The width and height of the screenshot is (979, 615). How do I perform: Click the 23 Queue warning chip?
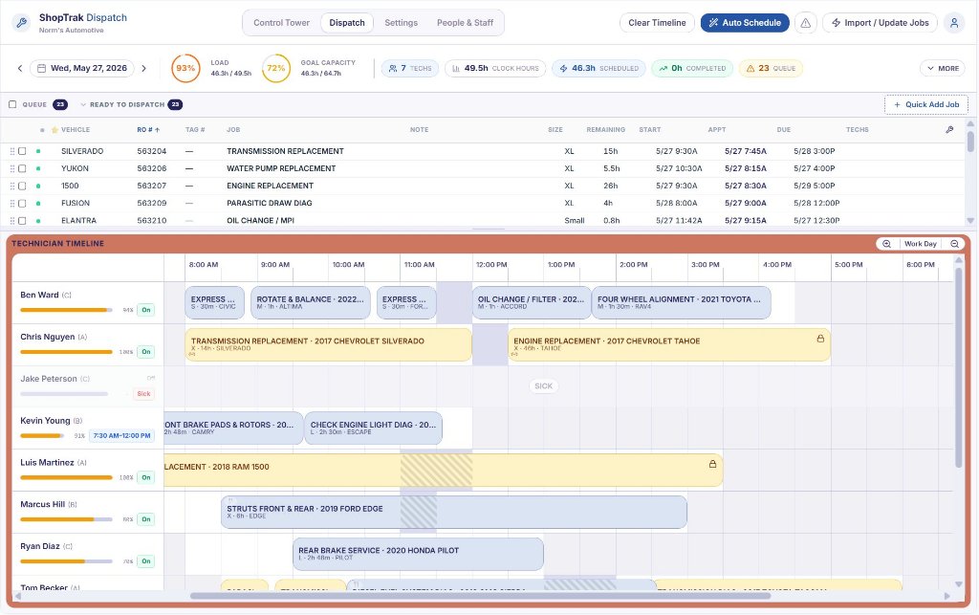coord(771,68)
